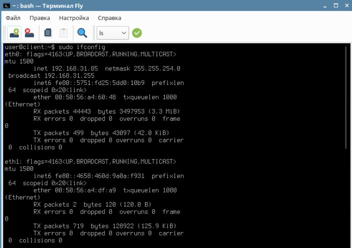
Task: Click broadcast address 192.168.31.255
Action: tap(69, 76)
